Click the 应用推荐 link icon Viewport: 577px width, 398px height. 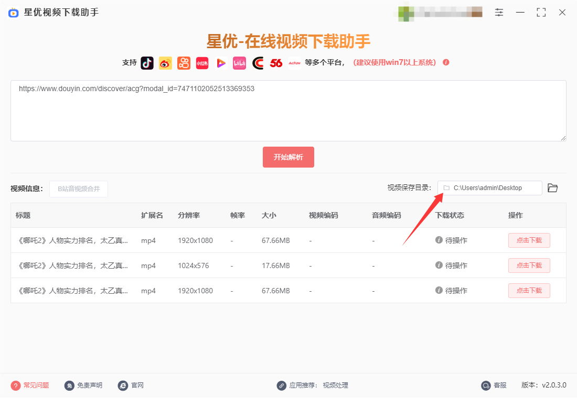pos(282,385)
